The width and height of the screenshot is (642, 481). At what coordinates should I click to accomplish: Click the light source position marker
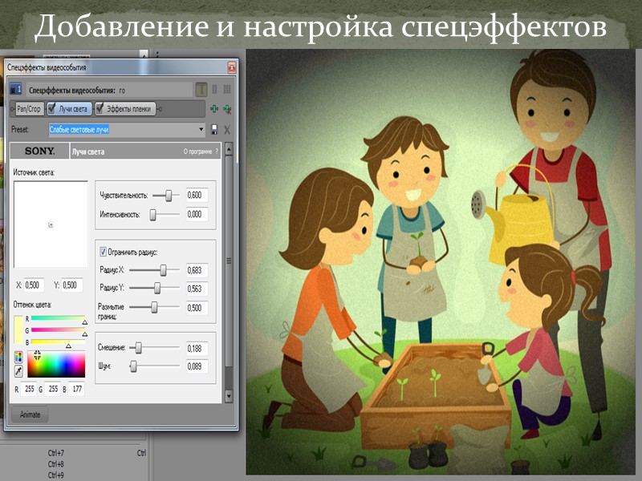point(51,224)
